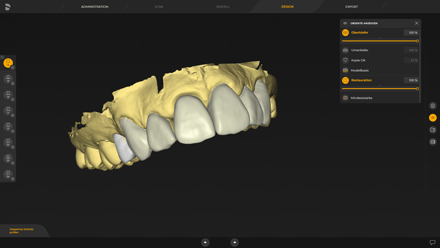Toggle Unterkiefer visibility
Screen dimensions: 440x248
pyautogui.click(x=345, y=50)
